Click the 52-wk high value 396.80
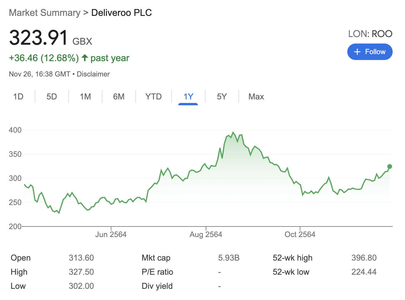 pyautogui.click(x=364, y=258)
